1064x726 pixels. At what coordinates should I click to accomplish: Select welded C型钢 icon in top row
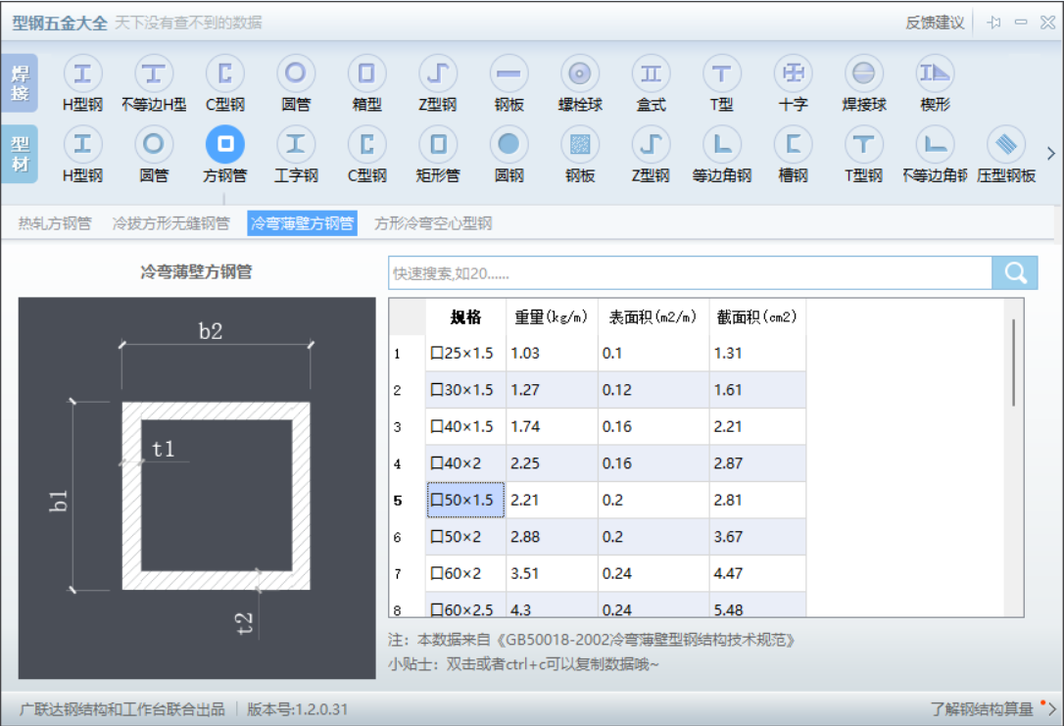224,73
